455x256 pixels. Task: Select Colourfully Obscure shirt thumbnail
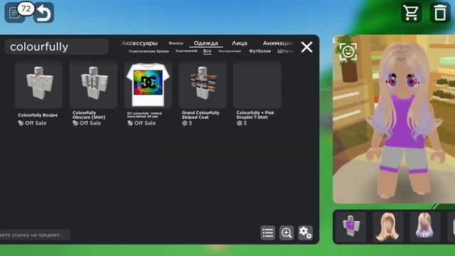[93, 85]
